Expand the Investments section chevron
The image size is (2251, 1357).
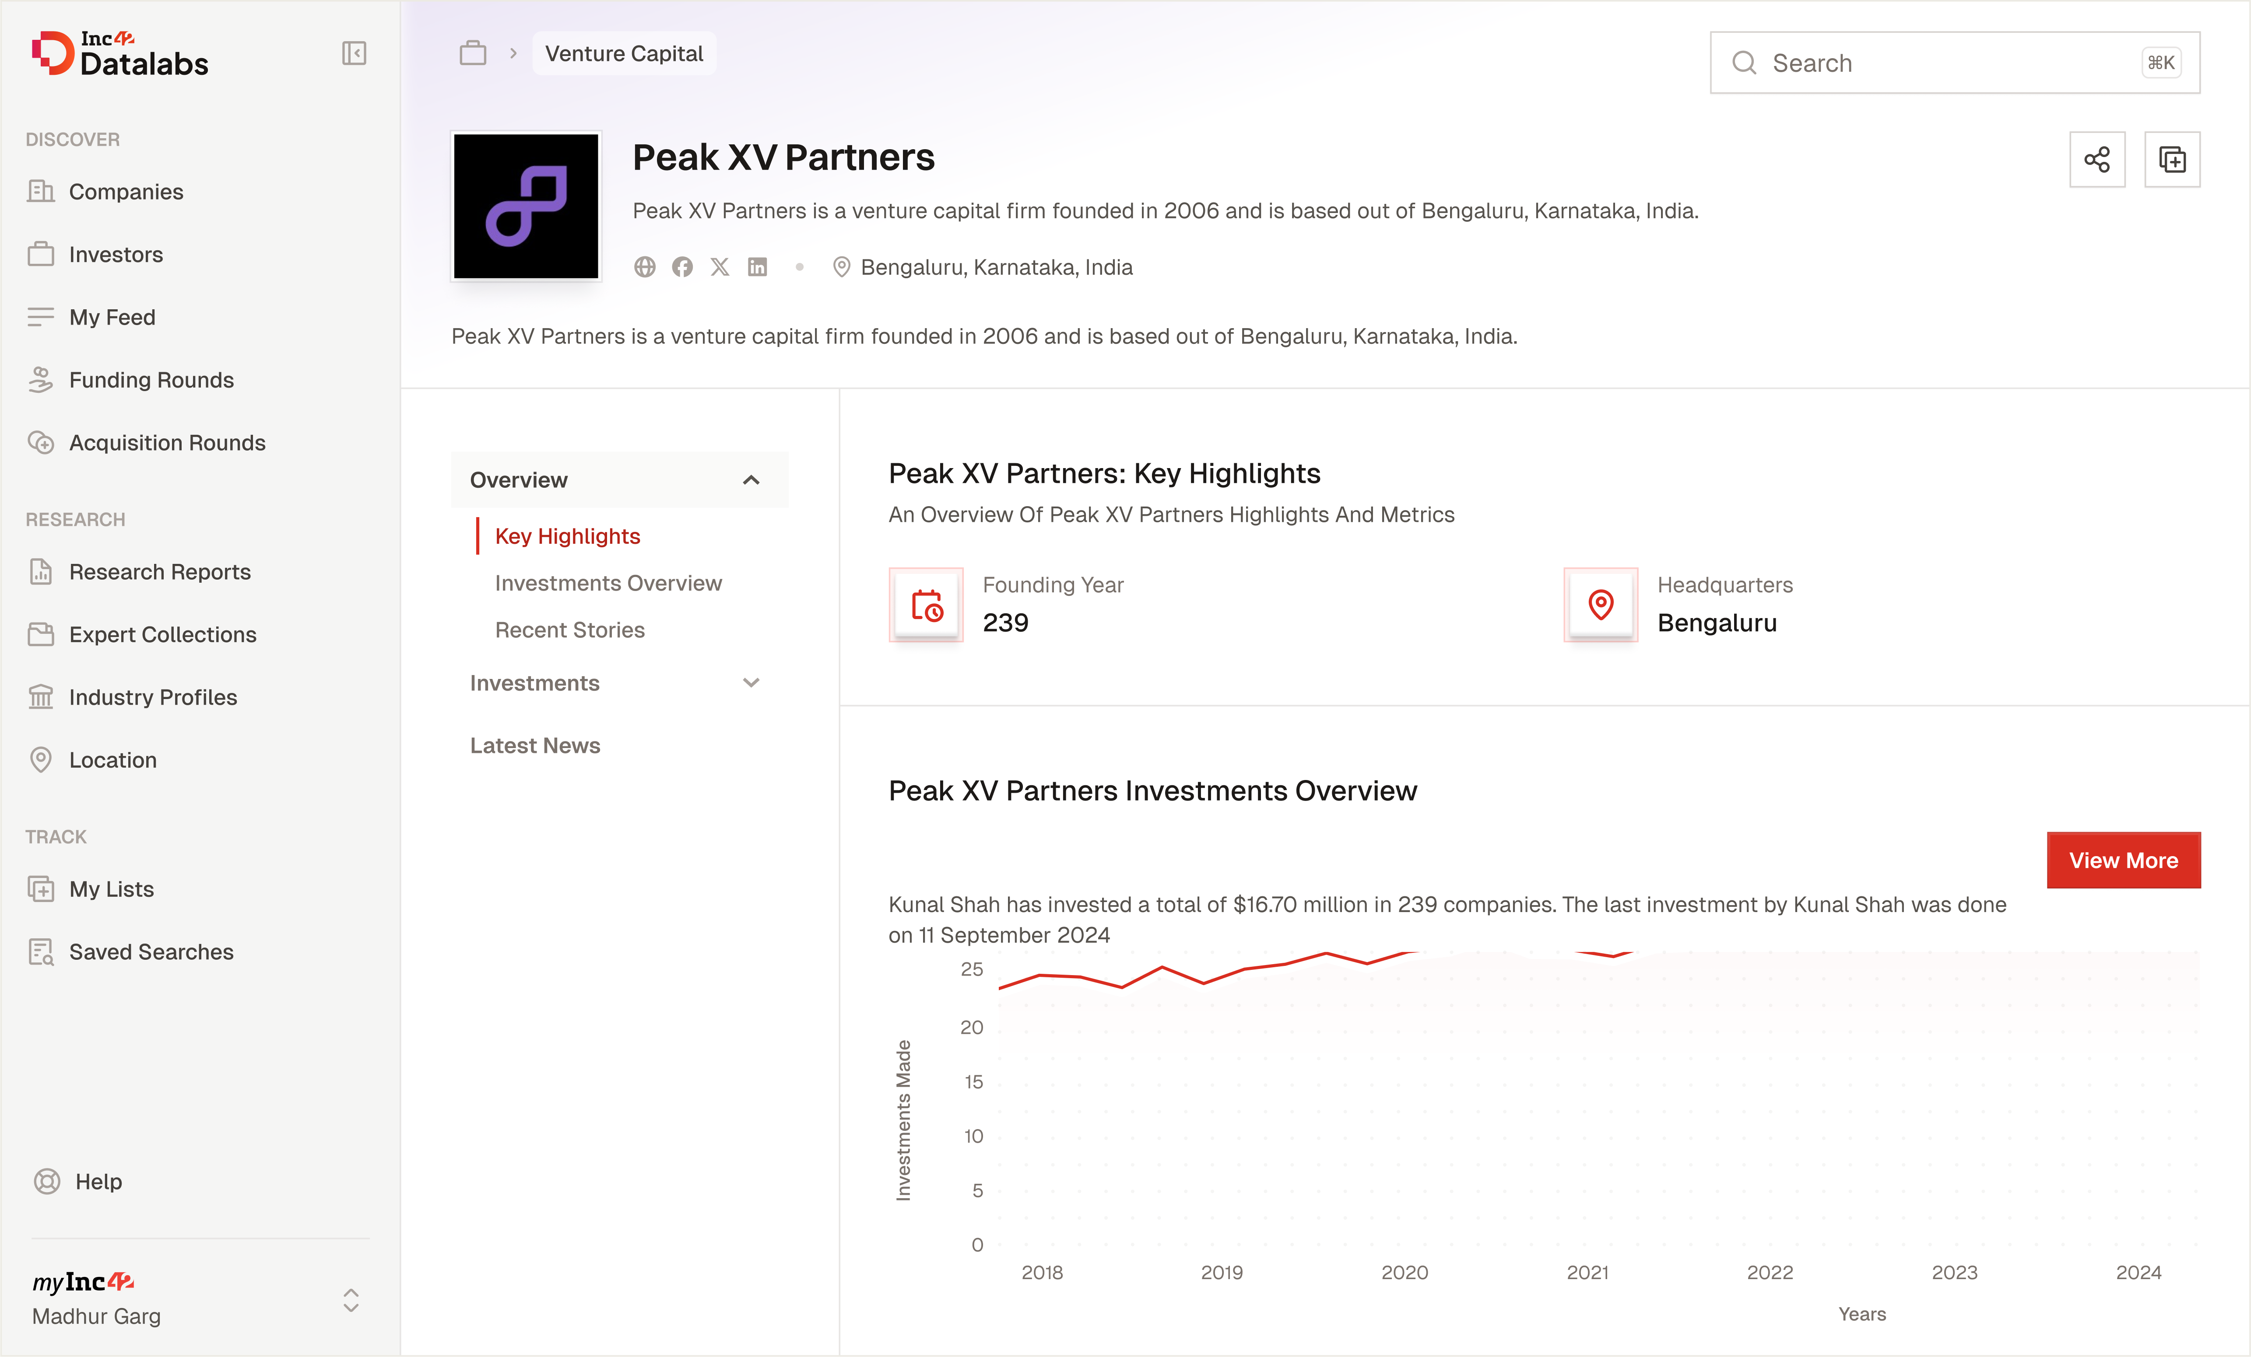tap(751, 683)
